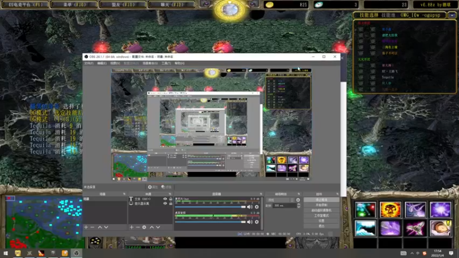Open Mic/Aux audio settings gear
This screenshot has width=459, height=258.
[x=256, y=207]
